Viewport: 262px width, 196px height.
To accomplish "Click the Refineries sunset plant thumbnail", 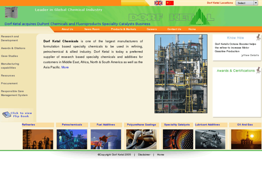I will tap(38, 139).
